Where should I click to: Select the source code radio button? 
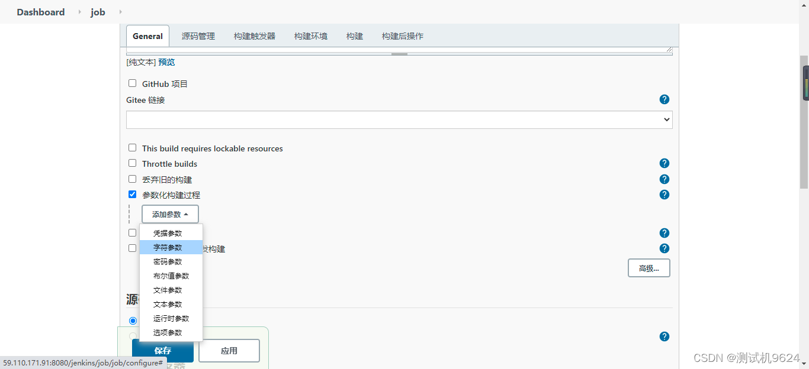133,321
